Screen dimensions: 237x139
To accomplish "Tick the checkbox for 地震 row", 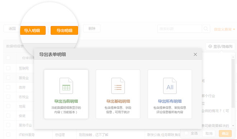I will tap(8, 106).
